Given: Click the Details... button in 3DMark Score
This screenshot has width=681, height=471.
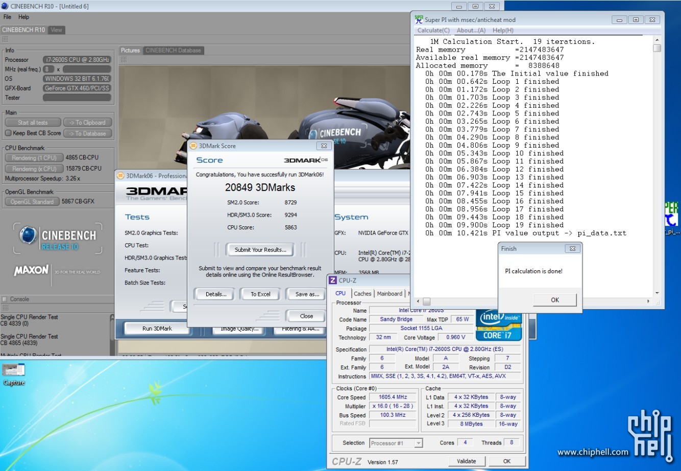Looking at the screenshot, I should (216, 294).
